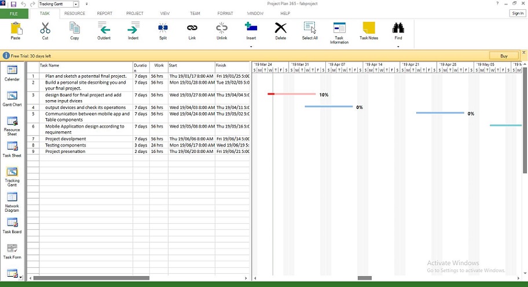
Task: Click the Redo arrow in title bar
Action: [x=32, y=4]
